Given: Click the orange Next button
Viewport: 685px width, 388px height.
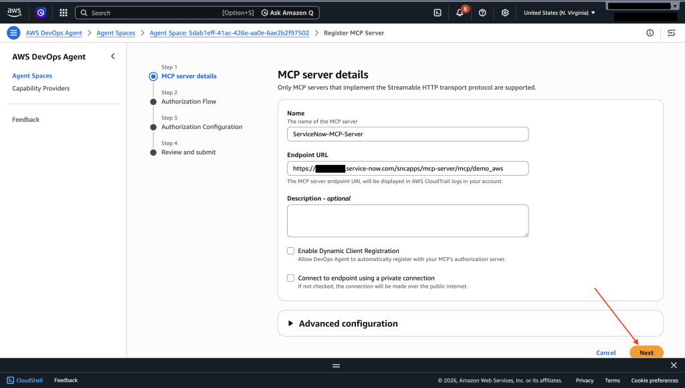Looking at the screenshot, I should pos(647,352).
